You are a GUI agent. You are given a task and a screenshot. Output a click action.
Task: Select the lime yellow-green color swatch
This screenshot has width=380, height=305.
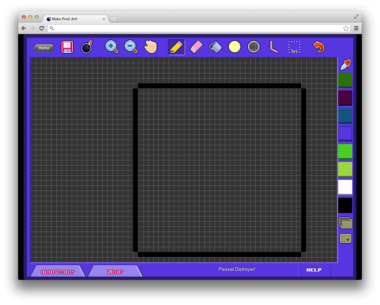[x=345, y=170]
